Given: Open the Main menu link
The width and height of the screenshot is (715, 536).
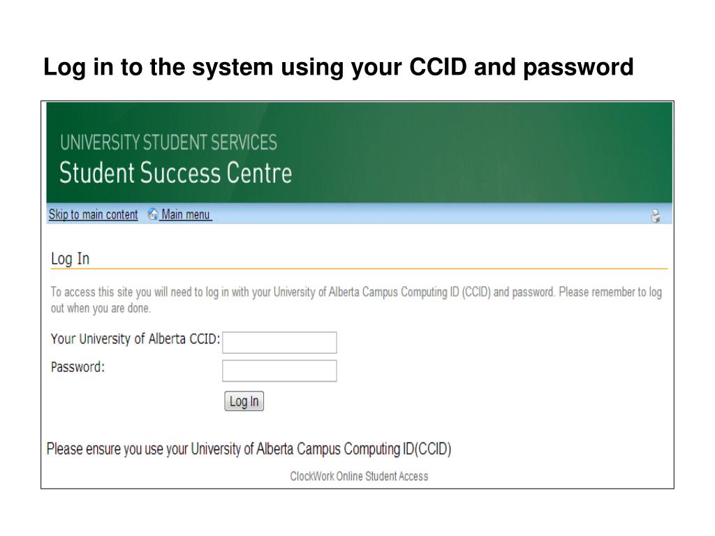Looking at the screenshot, I should [x=186, y=215].
